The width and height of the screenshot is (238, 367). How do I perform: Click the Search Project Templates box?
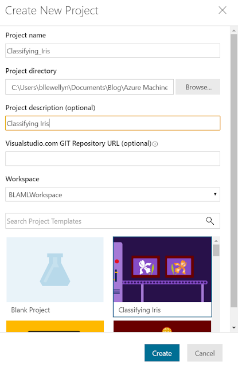pos(112,221)
